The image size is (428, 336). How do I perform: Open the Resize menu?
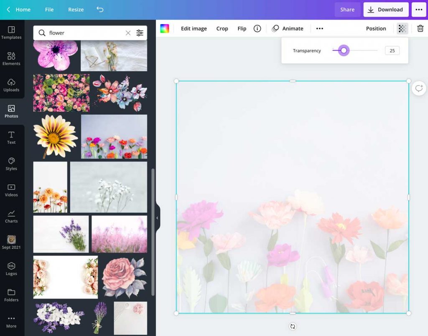[x=76, y=9]
